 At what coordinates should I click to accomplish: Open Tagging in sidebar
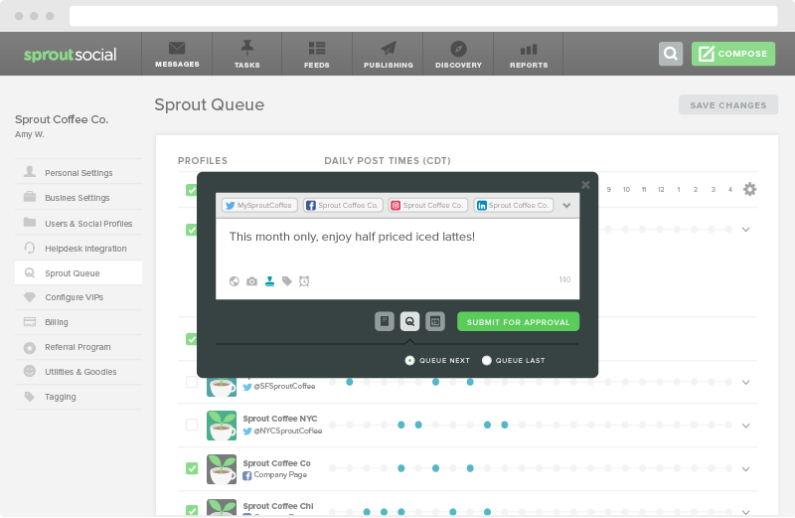click(79, 397)
